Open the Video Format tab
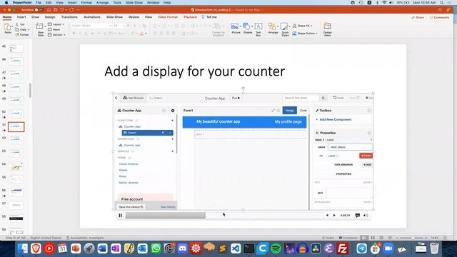Screen dimensions: 457x257 [168, 17]
